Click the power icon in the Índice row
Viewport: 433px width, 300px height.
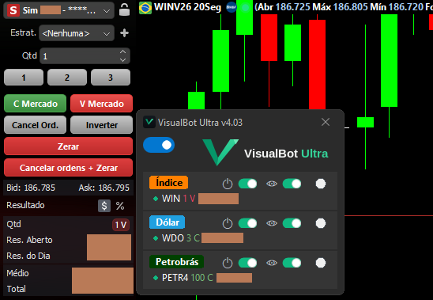228,184
